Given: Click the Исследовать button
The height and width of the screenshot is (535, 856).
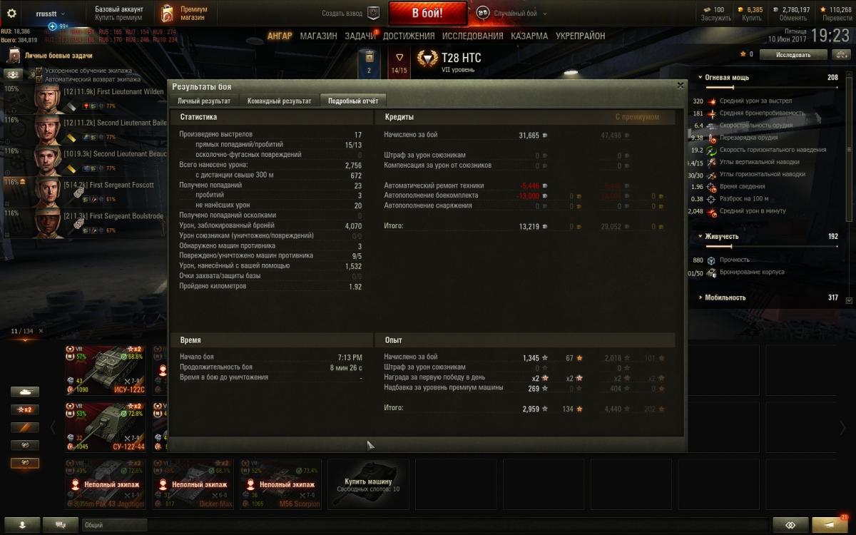Looking at the screenshot, I should (793, 54).
